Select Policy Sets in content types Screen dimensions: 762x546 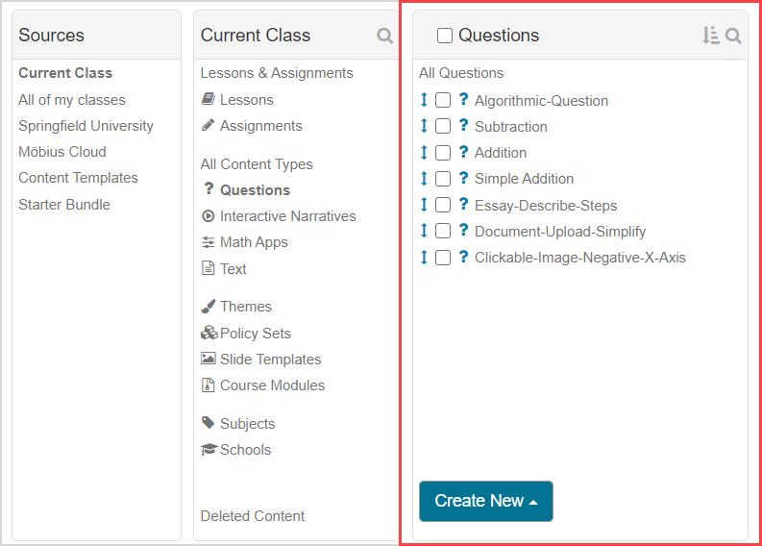(x=255, y=334)
